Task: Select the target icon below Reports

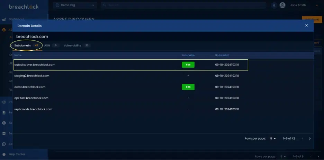Action: 4,123
